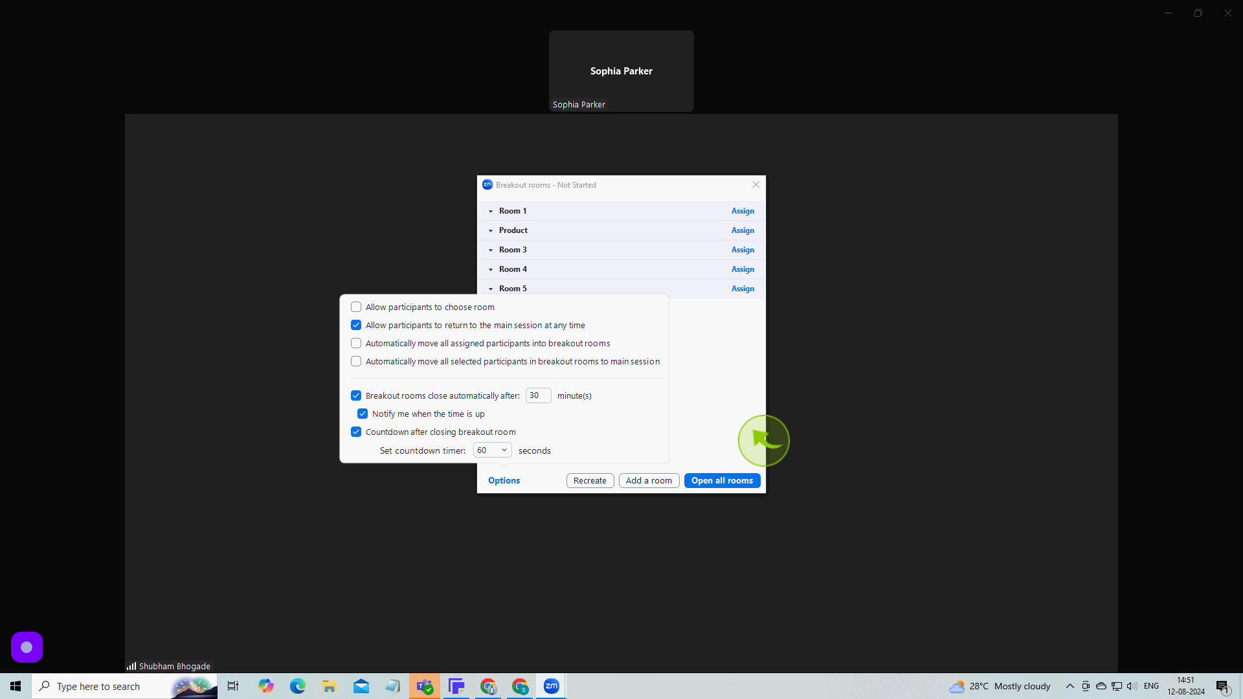The height and width of the screenshot is (699, 1243).
Task: Open the countdown timer seconds dropdown
Action: (492, 450)
